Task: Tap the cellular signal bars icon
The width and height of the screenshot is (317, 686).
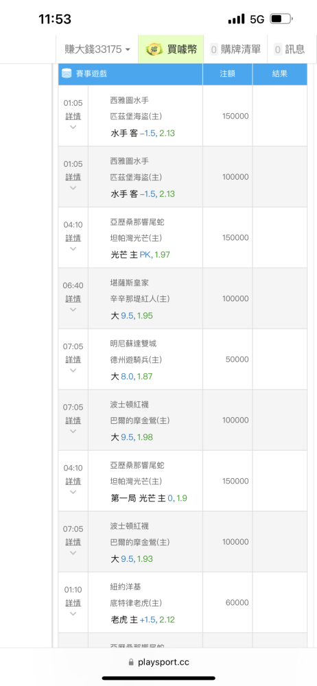Action: (237, 19)
